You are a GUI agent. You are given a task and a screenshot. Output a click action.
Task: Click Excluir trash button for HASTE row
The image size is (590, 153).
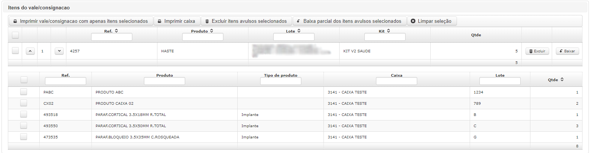tap(537, 51)
